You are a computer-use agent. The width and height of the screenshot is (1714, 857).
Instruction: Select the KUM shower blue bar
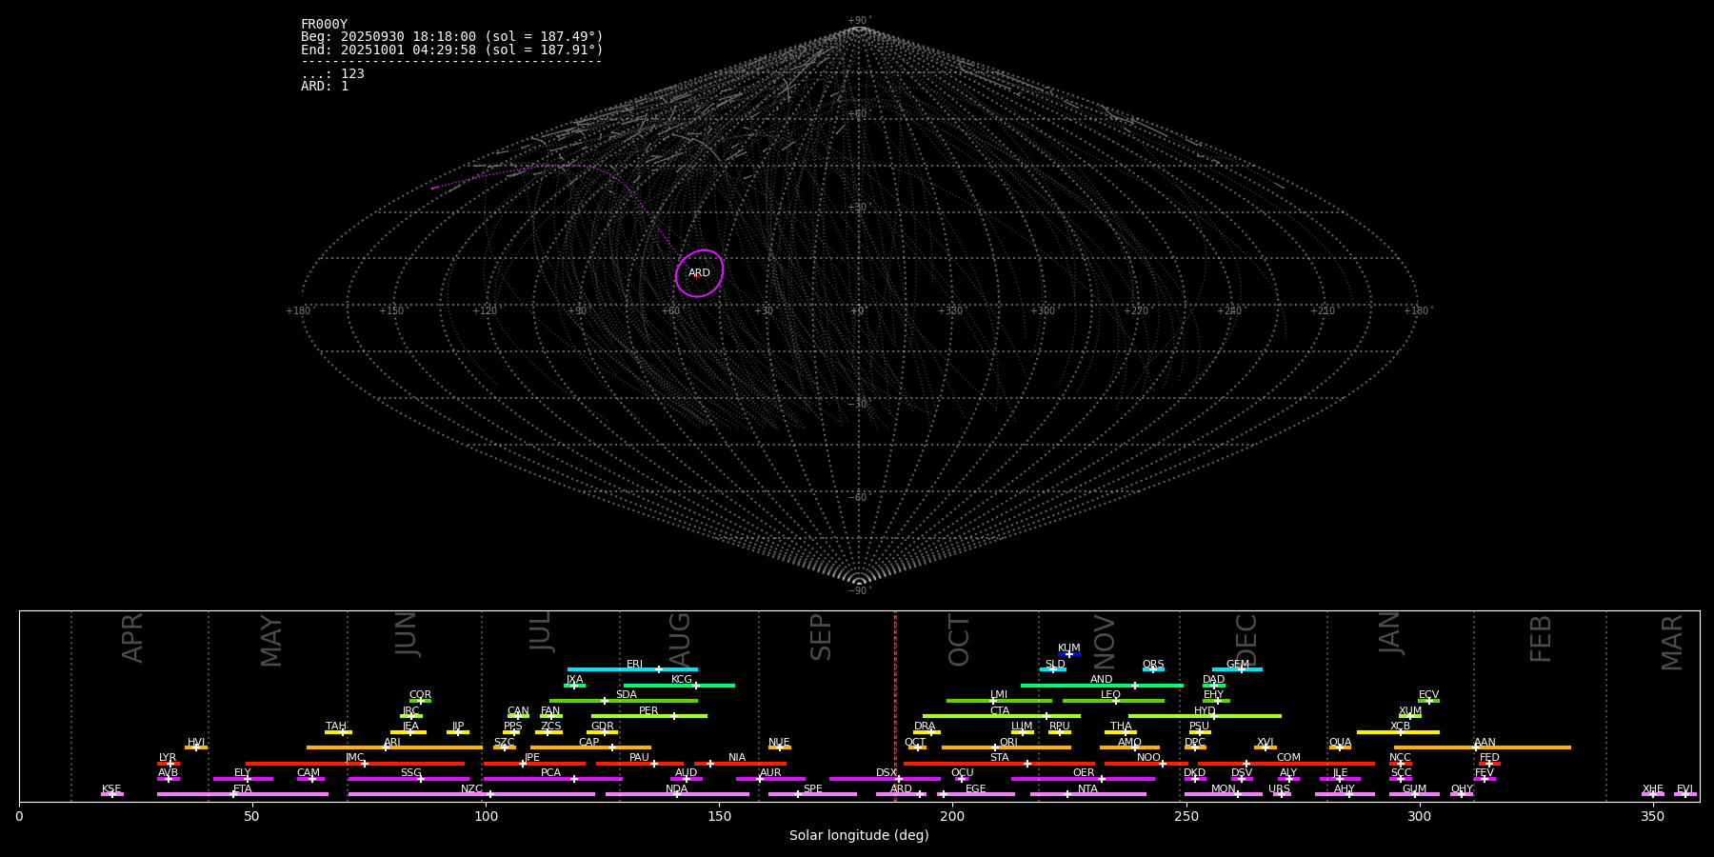(1069, 654)
